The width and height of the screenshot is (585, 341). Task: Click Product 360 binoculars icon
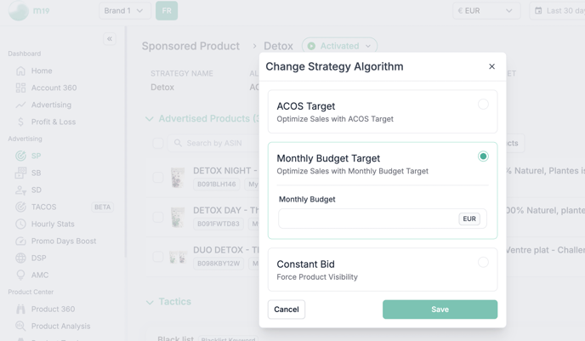pos(20,309)
